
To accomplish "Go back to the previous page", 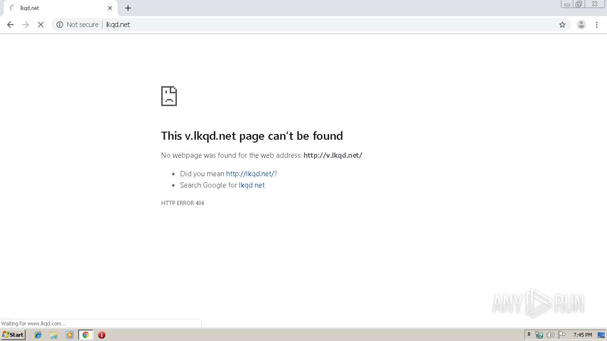I will pyautogui.click(x=10, y=25).
